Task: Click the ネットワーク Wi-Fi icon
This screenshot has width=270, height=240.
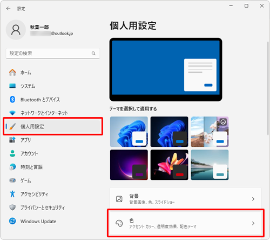Action: click(12, 113)
